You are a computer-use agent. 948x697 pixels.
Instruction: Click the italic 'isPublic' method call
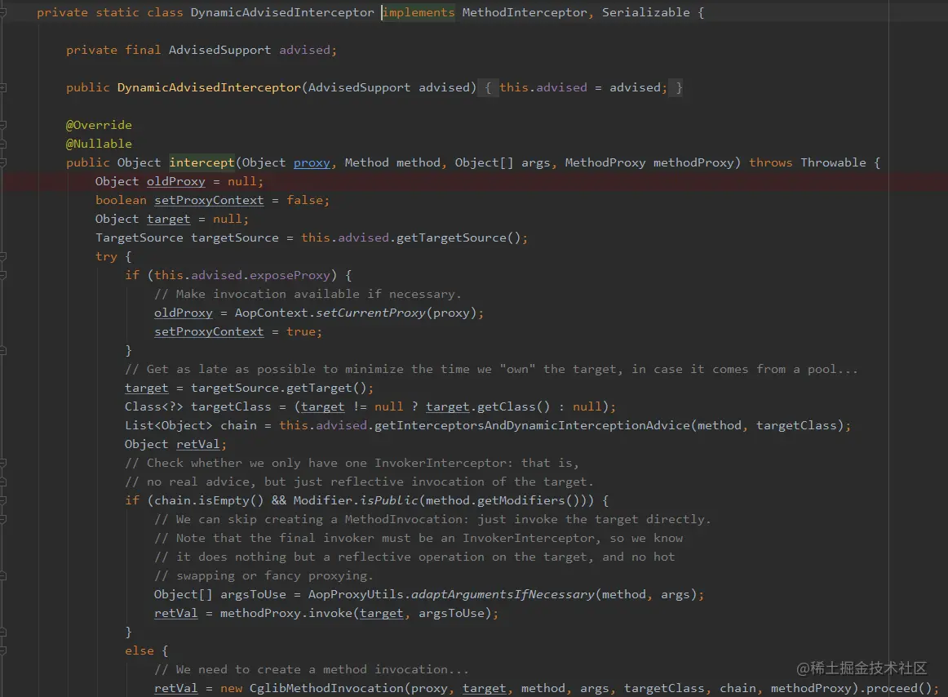point(389,500)
